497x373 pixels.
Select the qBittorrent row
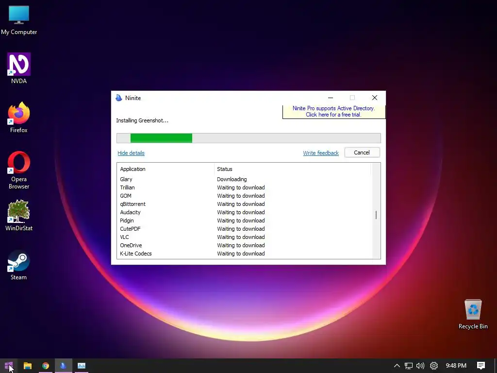click(x=244, y=204)
